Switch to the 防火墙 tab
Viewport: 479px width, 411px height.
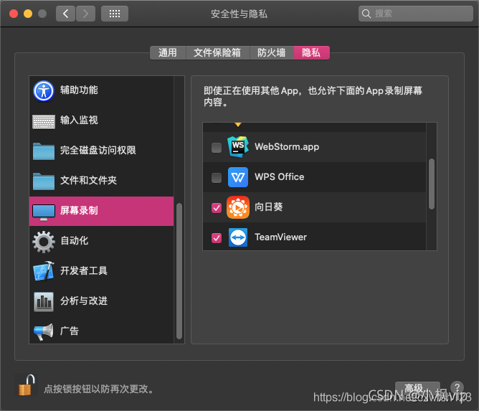pyautogui.click(x=272, y=52)
